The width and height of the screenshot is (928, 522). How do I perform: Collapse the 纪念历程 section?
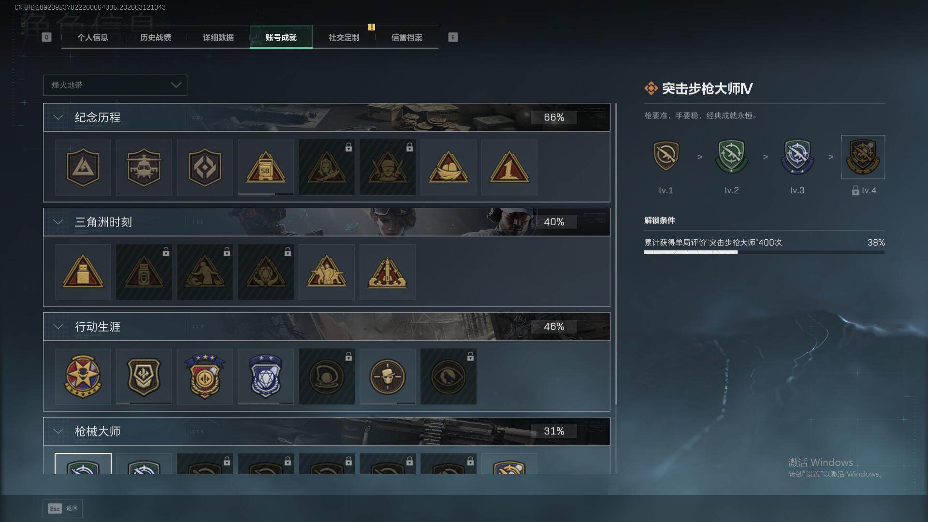pyautogui.click(x=58, y=117)
